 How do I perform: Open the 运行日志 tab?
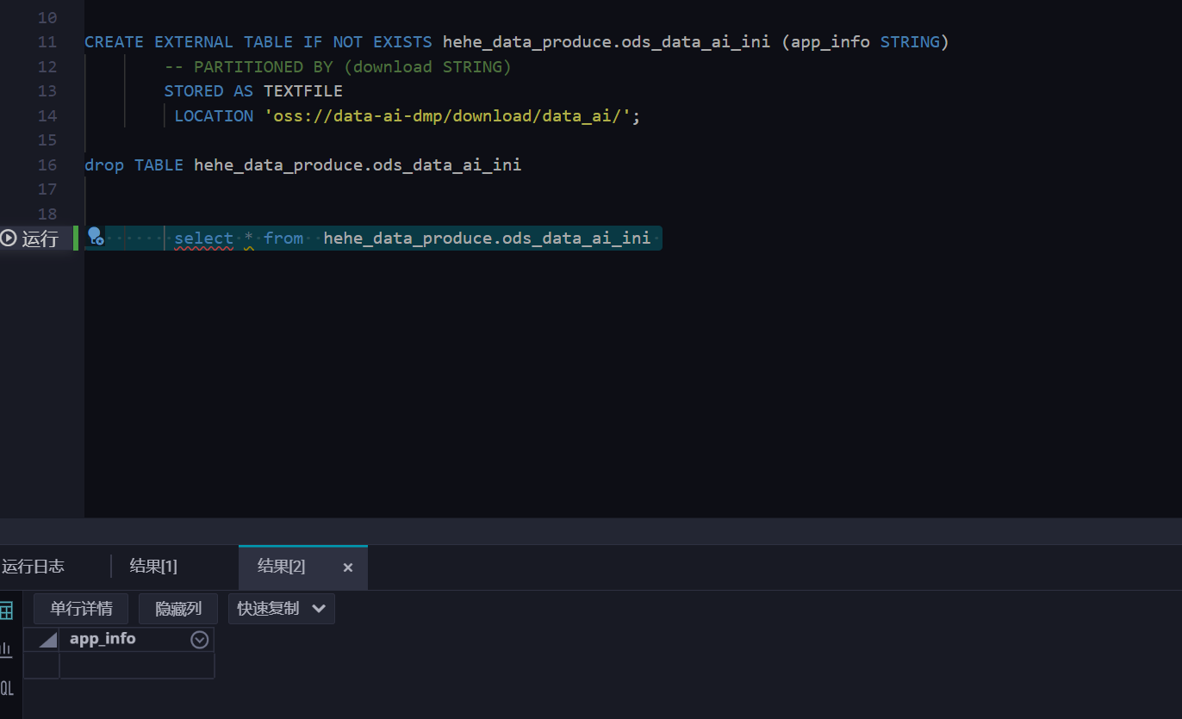coord(33,567)
